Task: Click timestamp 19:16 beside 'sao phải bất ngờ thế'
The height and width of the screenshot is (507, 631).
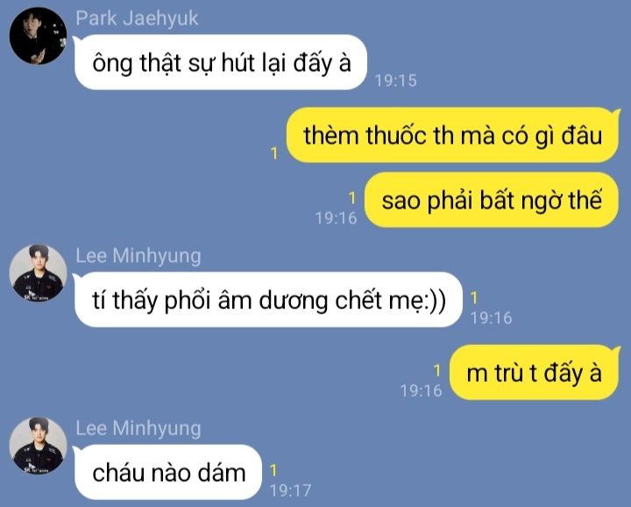Action: click(336, 218)
